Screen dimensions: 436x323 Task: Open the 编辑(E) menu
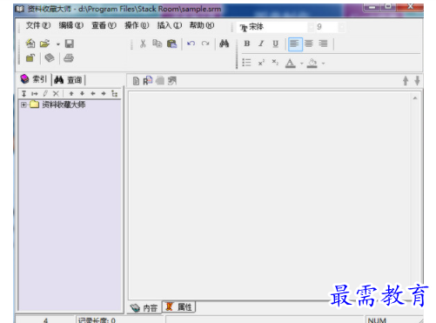click(70, 25)
